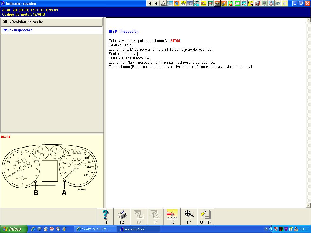Open the SRS airbag icon
The image size is (311, 233).
point(258,3)
